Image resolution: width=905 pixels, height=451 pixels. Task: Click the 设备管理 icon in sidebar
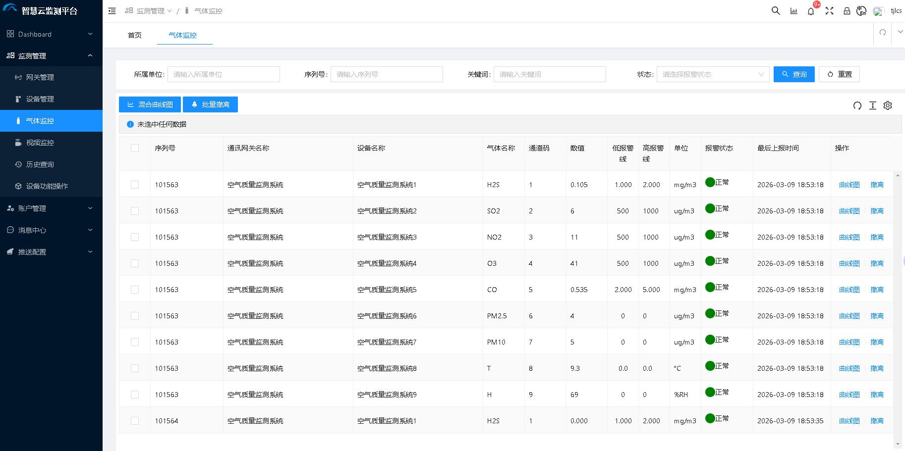point(18,99)
